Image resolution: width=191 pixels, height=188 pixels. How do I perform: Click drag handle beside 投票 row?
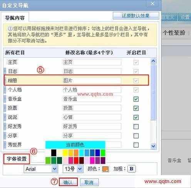point(5,108)
